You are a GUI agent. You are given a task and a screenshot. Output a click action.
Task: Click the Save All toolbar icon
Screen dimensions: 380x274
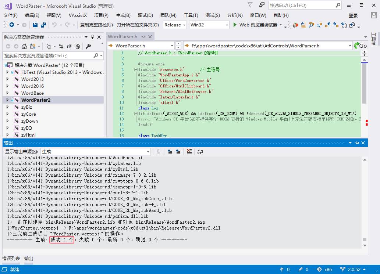[x=43, y=25]
